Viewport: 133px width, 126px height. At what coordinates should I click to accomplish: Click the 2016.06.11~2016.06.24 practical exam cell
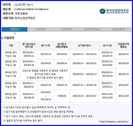point(107,74)
